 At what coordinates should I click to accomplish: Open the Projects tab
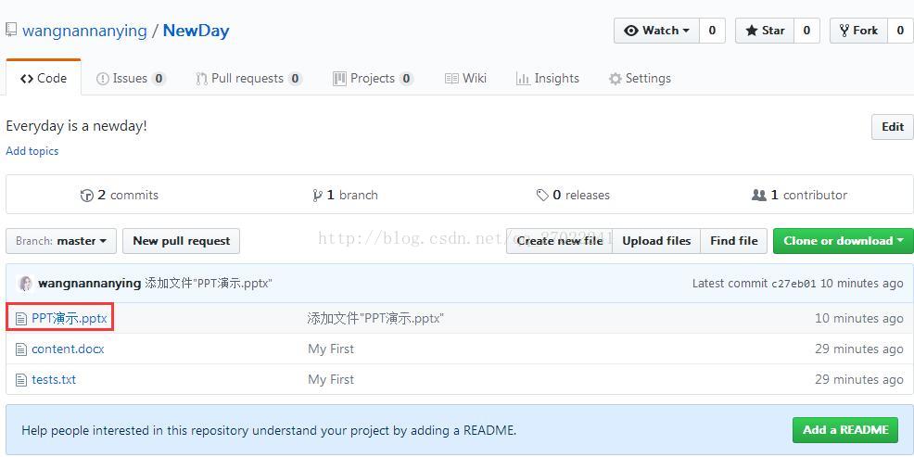click(x=373, y=79)
